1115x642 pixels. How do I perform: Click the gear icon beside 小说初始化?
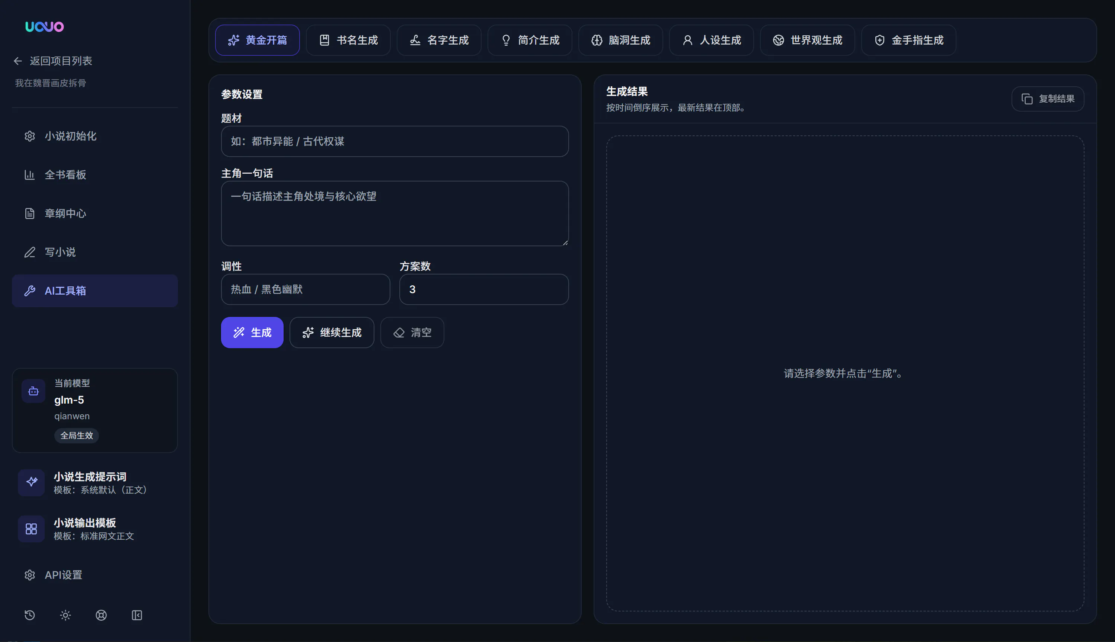(29, 136)
